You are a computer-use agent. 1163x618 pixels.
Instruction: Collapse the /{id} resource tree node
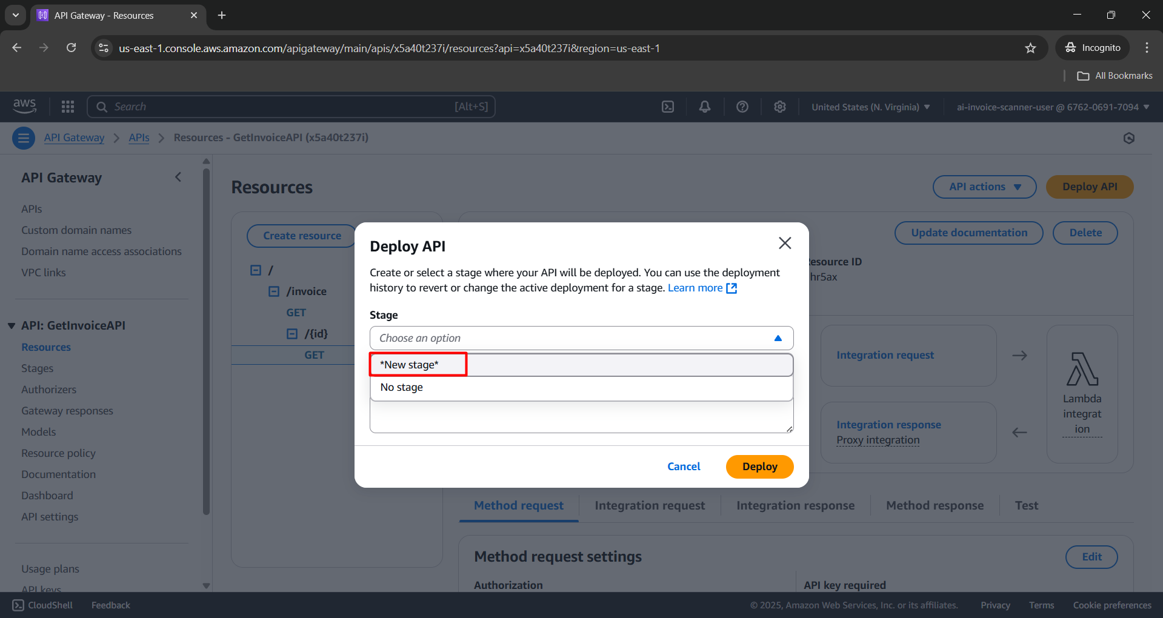click(292, 334)
